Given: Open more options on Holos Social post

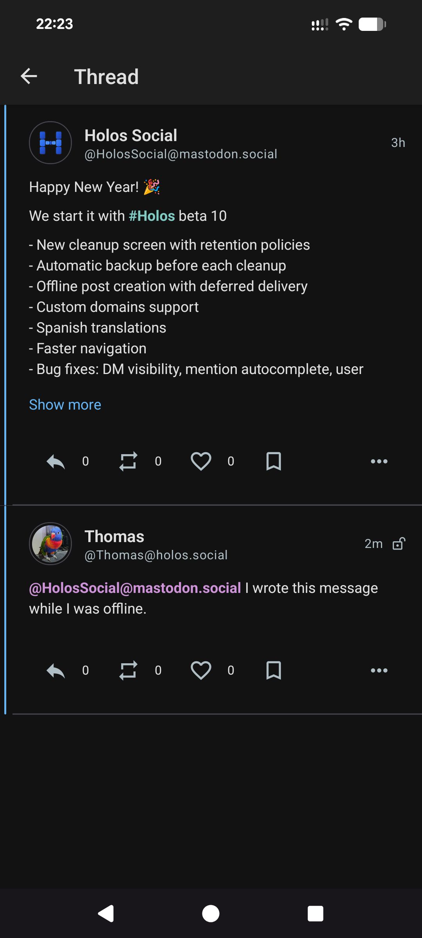Looking at the screenshot, I should point(379,462).
